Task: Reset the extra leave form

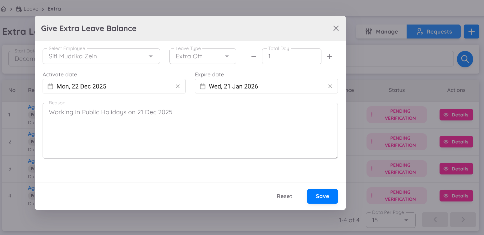Action: tap(284, 196)
